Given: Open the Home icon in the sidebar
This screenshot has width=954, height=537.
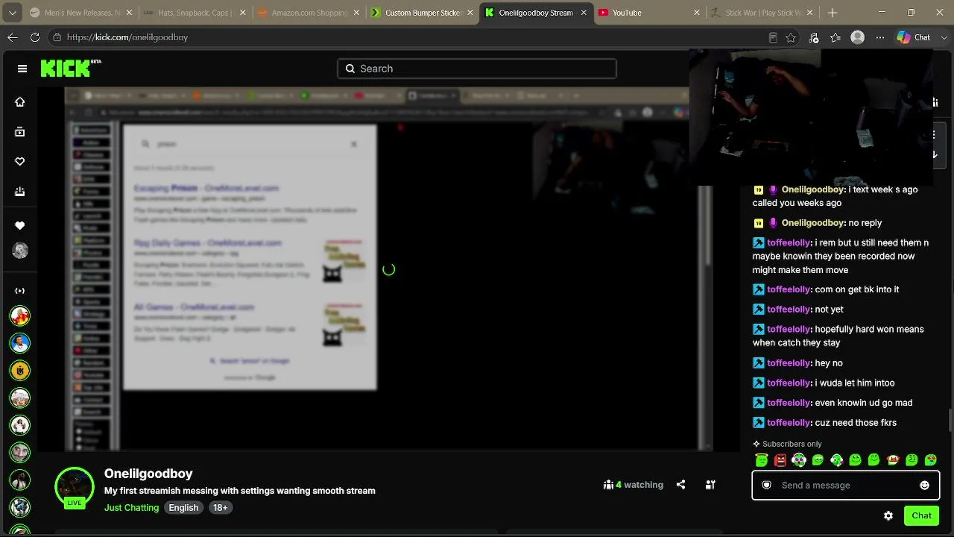Looking at the screenshot, I should (20, 102).
